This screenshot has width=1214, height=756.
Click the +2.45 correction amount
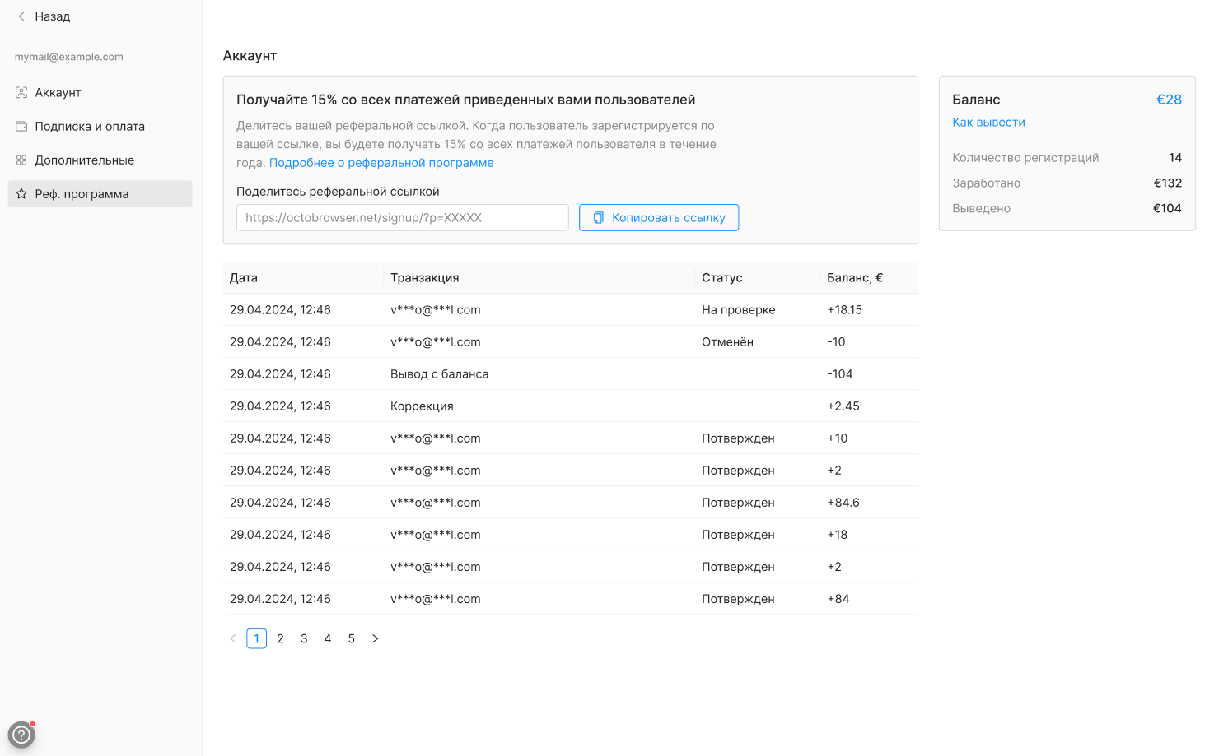click(x=843, y=406)
